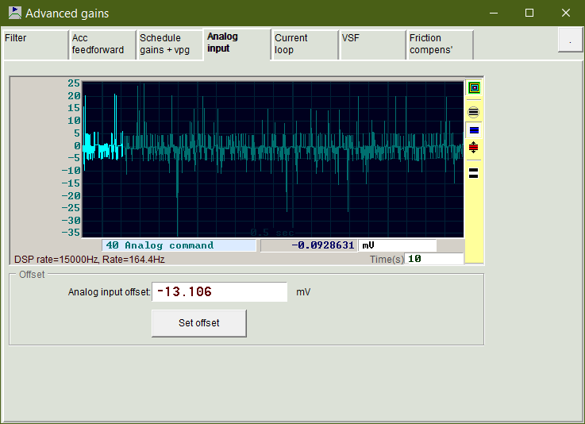
Task: Switch to Friction compens' tab
Action: pyautogui.click(x=440, y=44)
